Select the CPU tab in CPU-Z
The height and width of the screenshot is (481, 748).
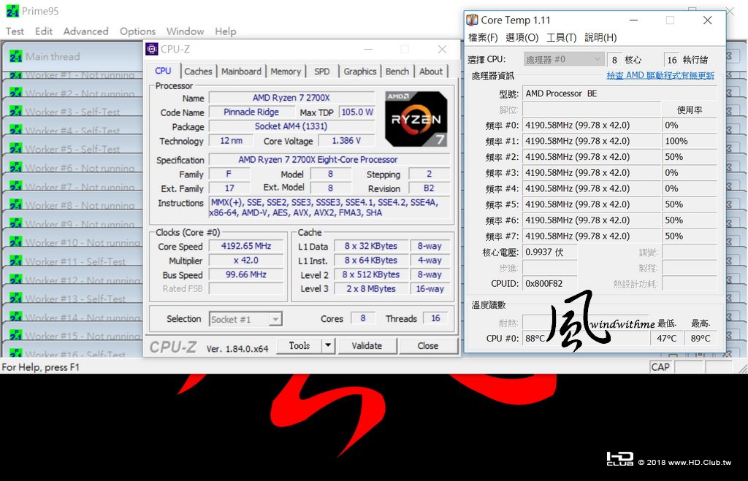(163, 71)
